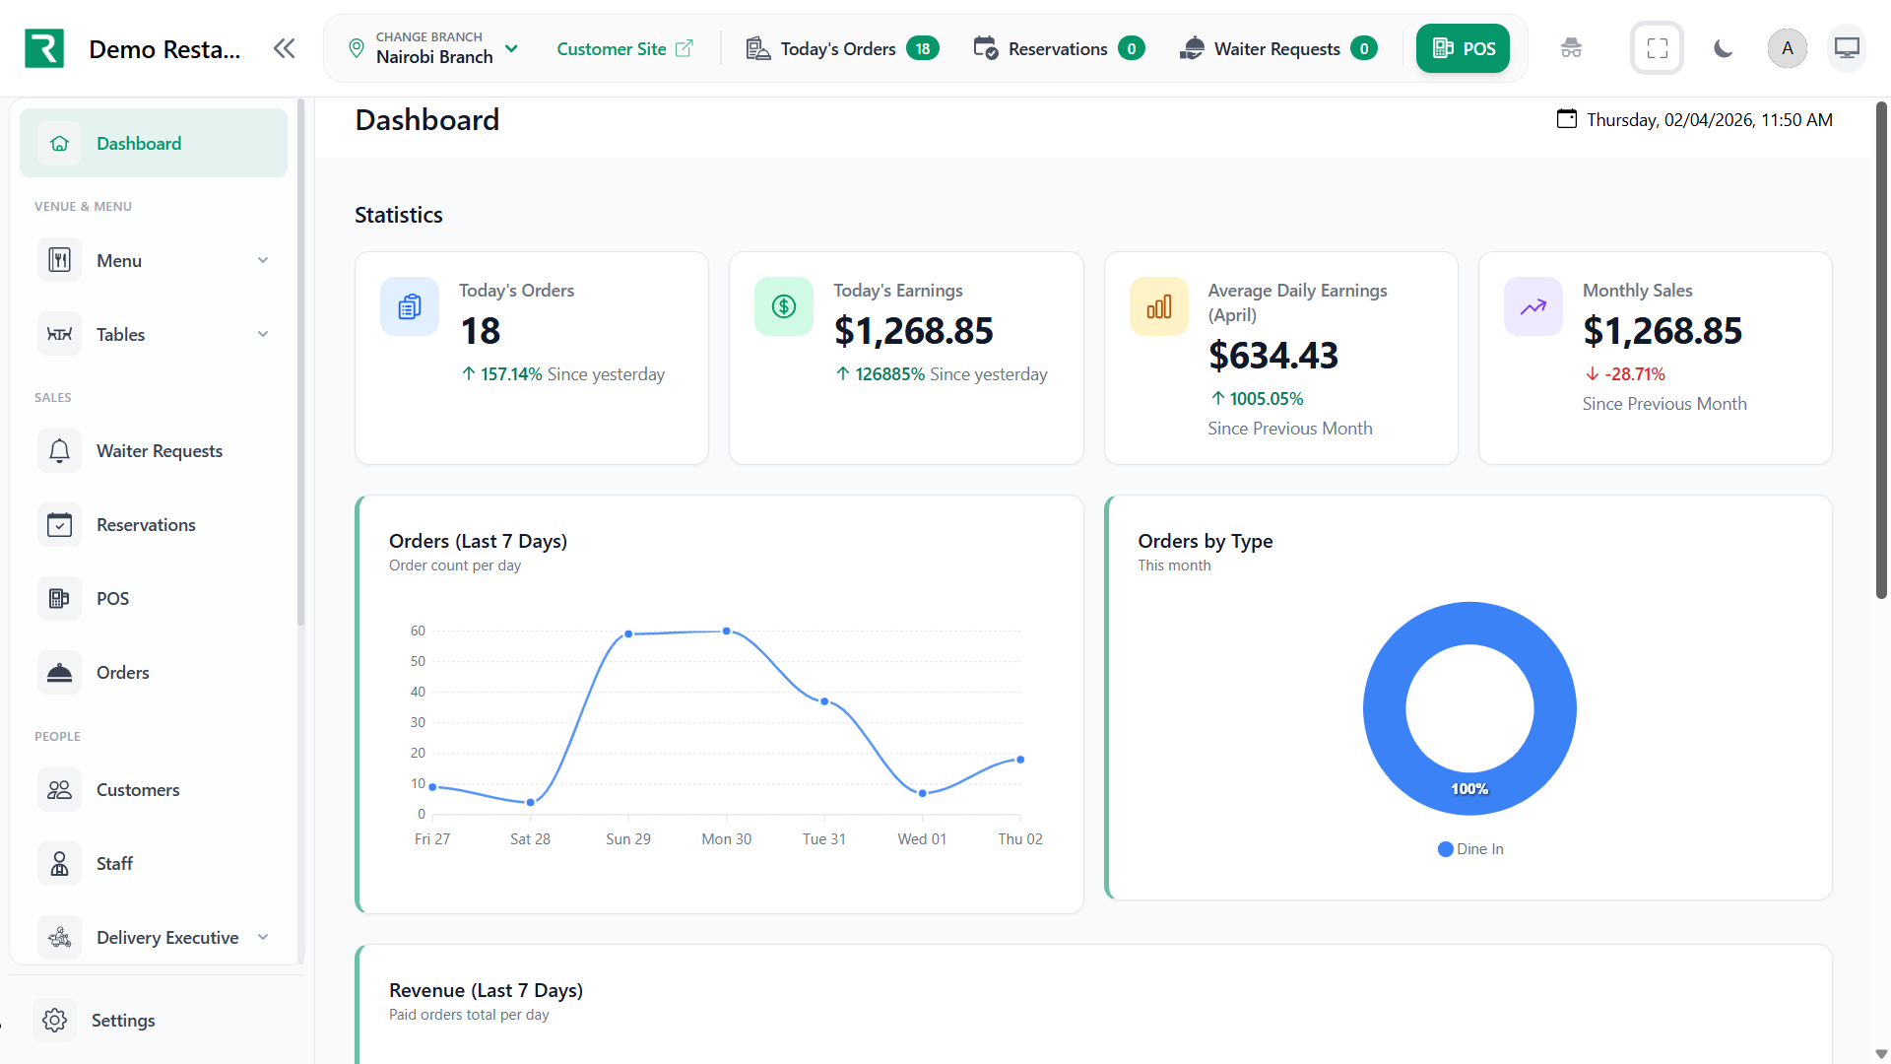Image resolution: width=1891 pixels, height=1064 pixels.
Task: Click the Settings gear icon
Action: click(55, 1021)
